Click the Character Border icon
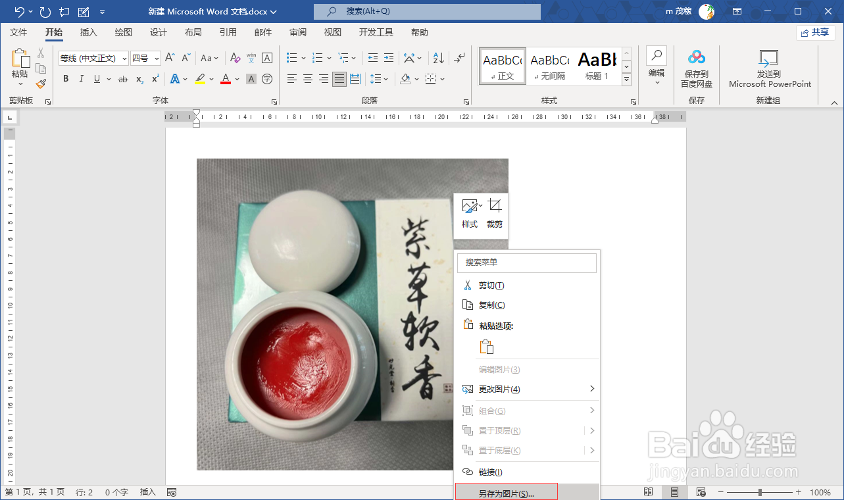This screenshot has width=844, height=500. pyautogui.click(x=267, y=58)
